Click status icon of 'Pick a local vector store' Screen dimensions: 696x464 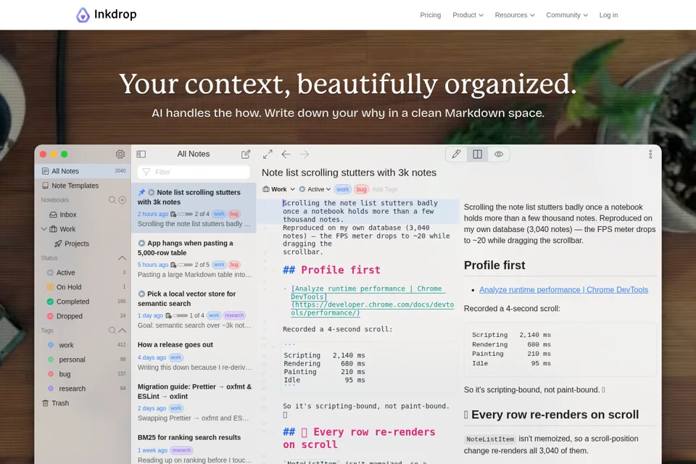[141, 294]
